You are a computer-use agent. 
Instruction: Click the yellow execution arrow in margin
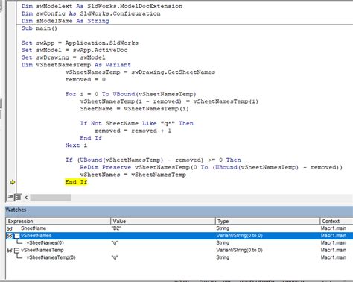(x=12, y=182)
